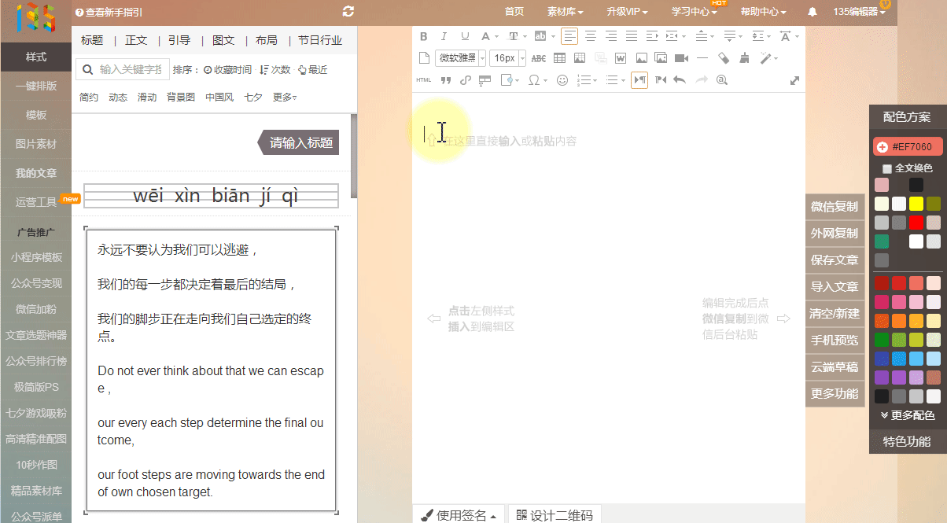Switch to the 标题 style tab
The image size is (947, 523).
(x=92, y=40)
